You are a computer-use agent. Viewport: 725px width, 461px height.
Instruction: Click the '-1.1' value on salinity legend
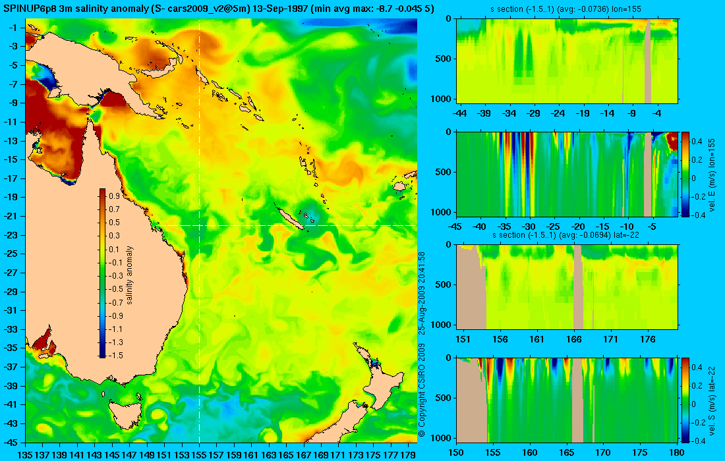(115, 329)
